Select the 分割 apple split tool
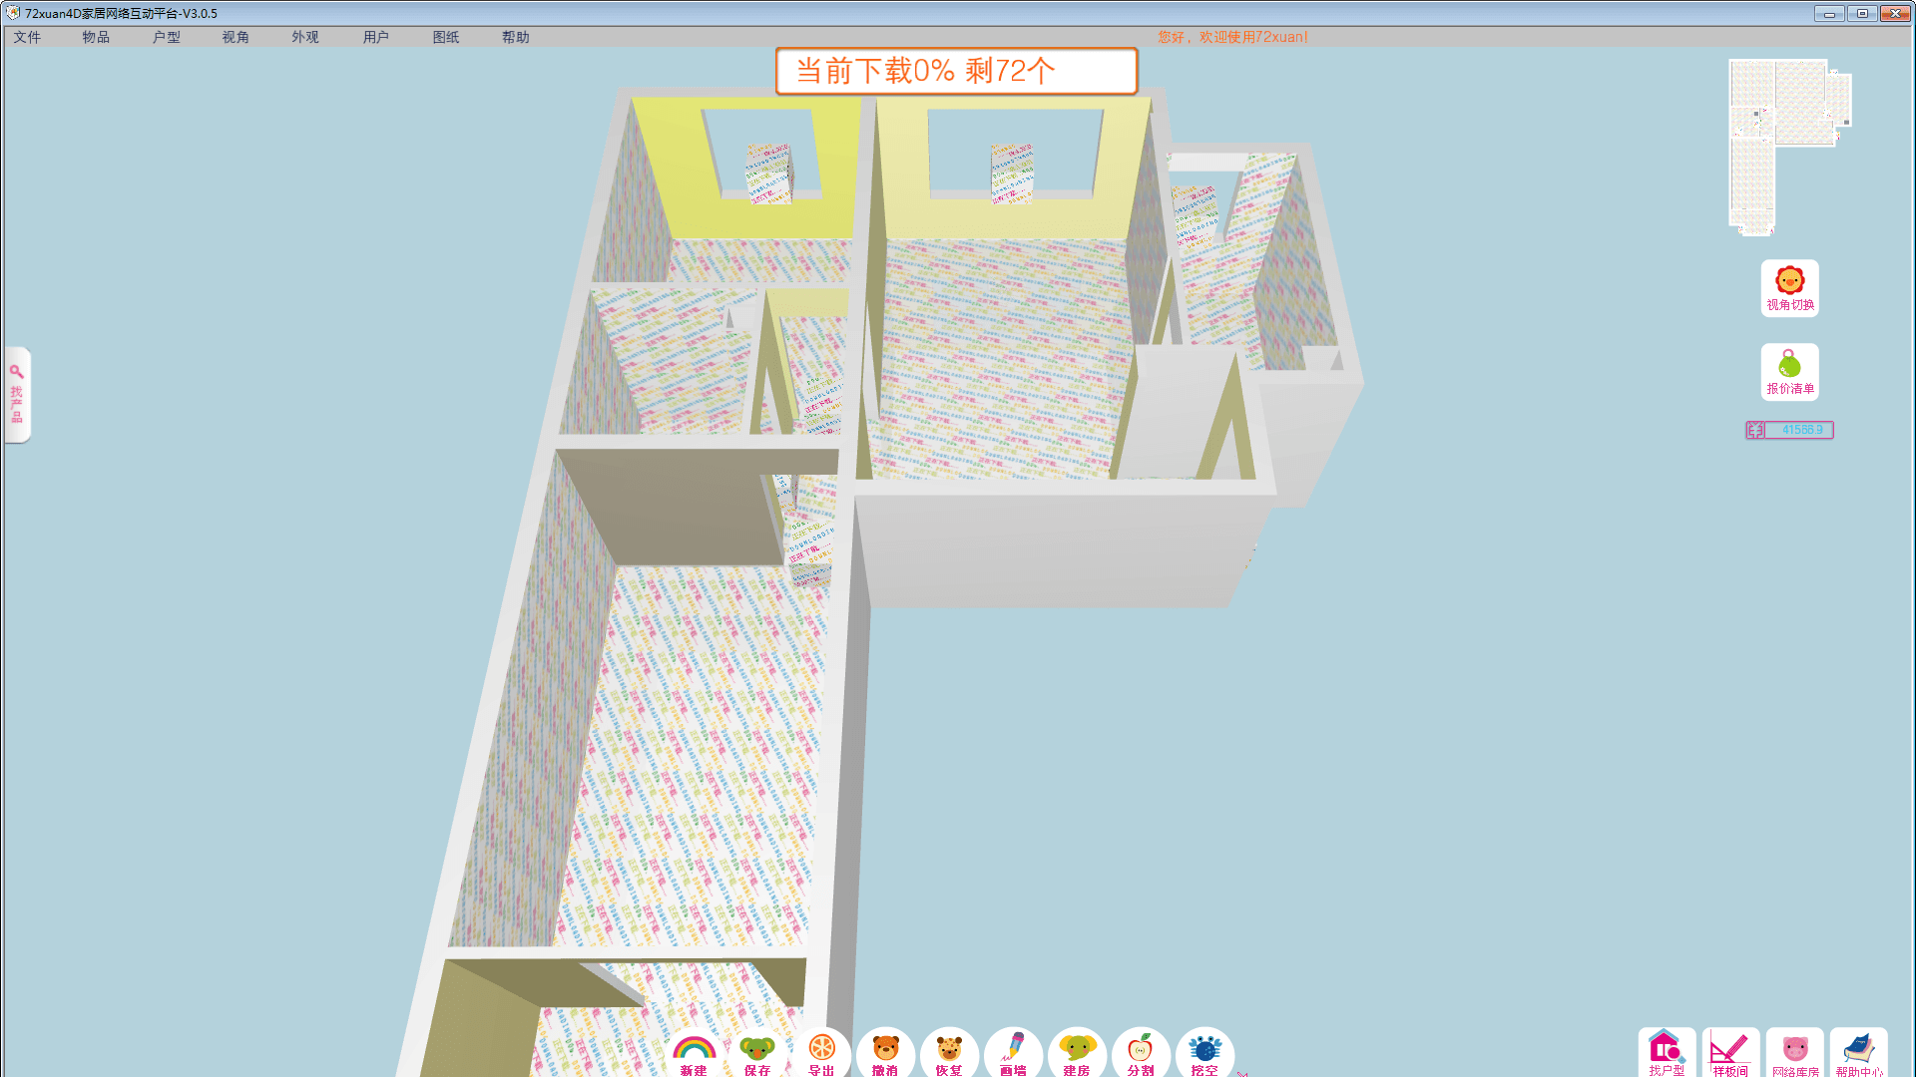The image size is (1916, 1077). 1141,1053
